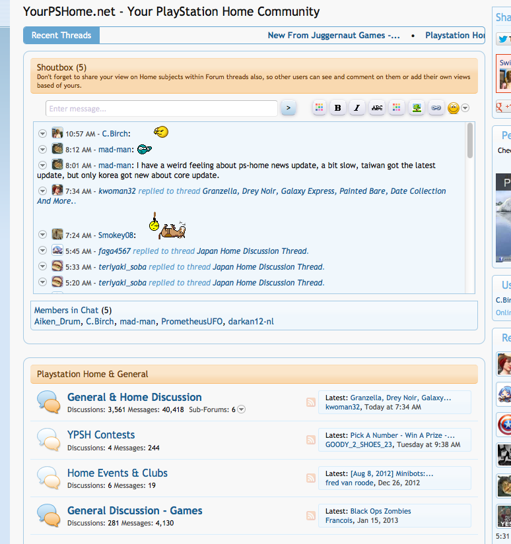Select the Recent Threads tab
Image resolution: width=511 pixels, height=544 pixels.
pyautogui.click(x=61, y=36)
